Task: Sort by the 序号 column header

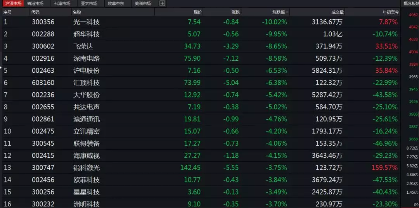Action: 7,12
